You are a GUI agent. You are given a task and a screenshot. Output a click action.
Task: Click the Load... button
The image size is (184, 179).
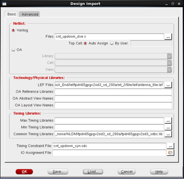(93, 171)
